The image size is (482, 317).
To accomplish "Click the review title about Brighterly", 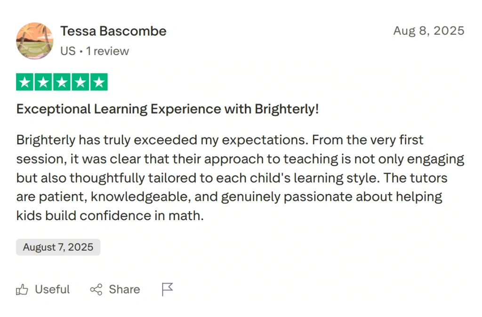I will pyautogui.click(x=168, y=109).
